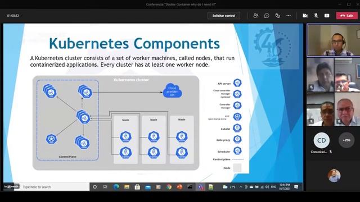Click the Kubernetes cluster diagram heading
Screen dimensions: 360x202
[x=131, y=80]
